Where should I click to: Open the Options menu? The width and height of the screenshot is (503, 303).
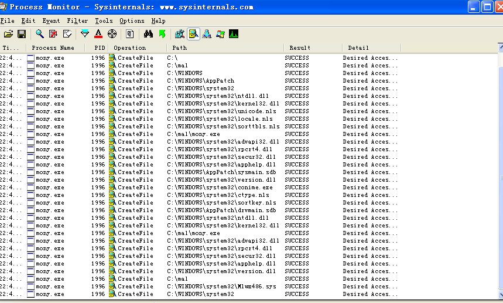[x=132, y=21]
